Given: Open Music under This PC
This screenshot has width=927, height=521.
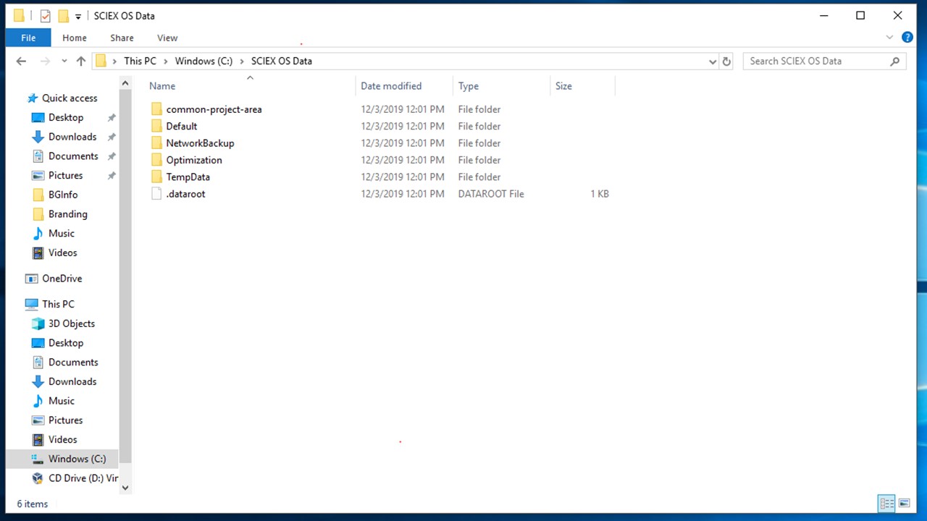Looking at the screenshot, I should 62,401.
